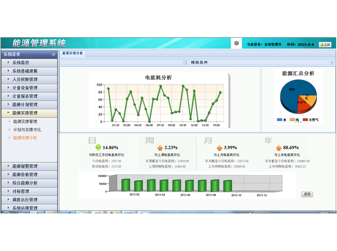Click the 2013-08 green bar in chart
The width and height of the screenshot is (337, 251).
pos(215,186)
